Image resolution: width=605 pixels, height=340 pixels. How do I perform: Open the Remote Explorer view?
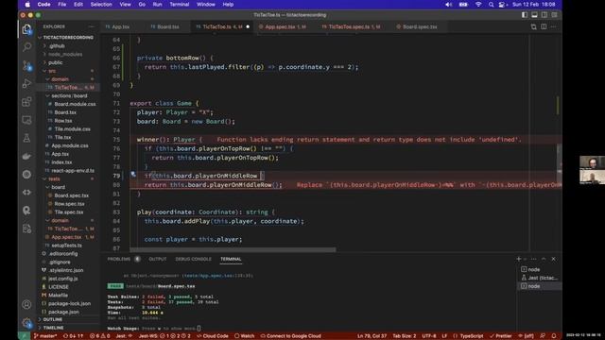pyautogui.click(x=26, y=120)
